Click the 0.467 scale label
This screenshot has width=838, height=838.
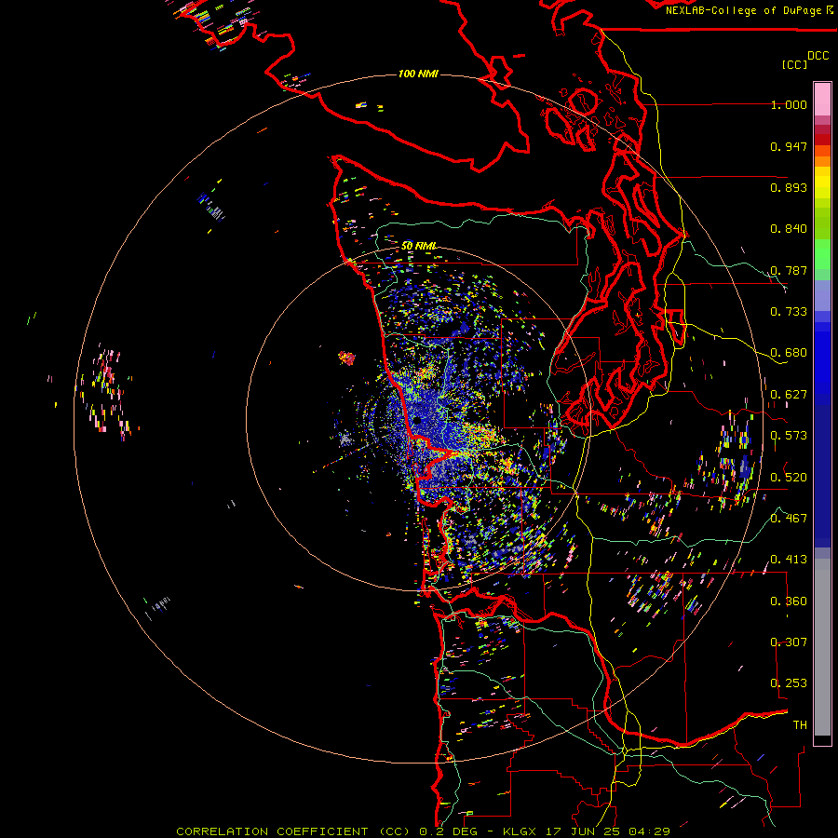pos(789,518)
